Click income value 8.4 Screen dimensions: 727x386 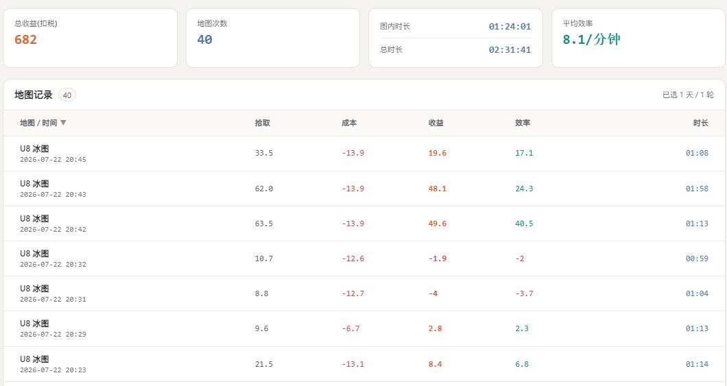[x=435, y=364]
